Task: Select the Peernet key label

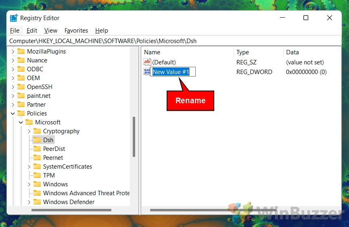Action: [53, 158]
